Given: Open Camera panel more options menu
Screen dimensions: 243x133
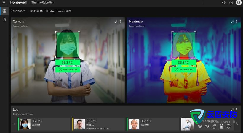Looking at the screenshot, I should 121,22.
